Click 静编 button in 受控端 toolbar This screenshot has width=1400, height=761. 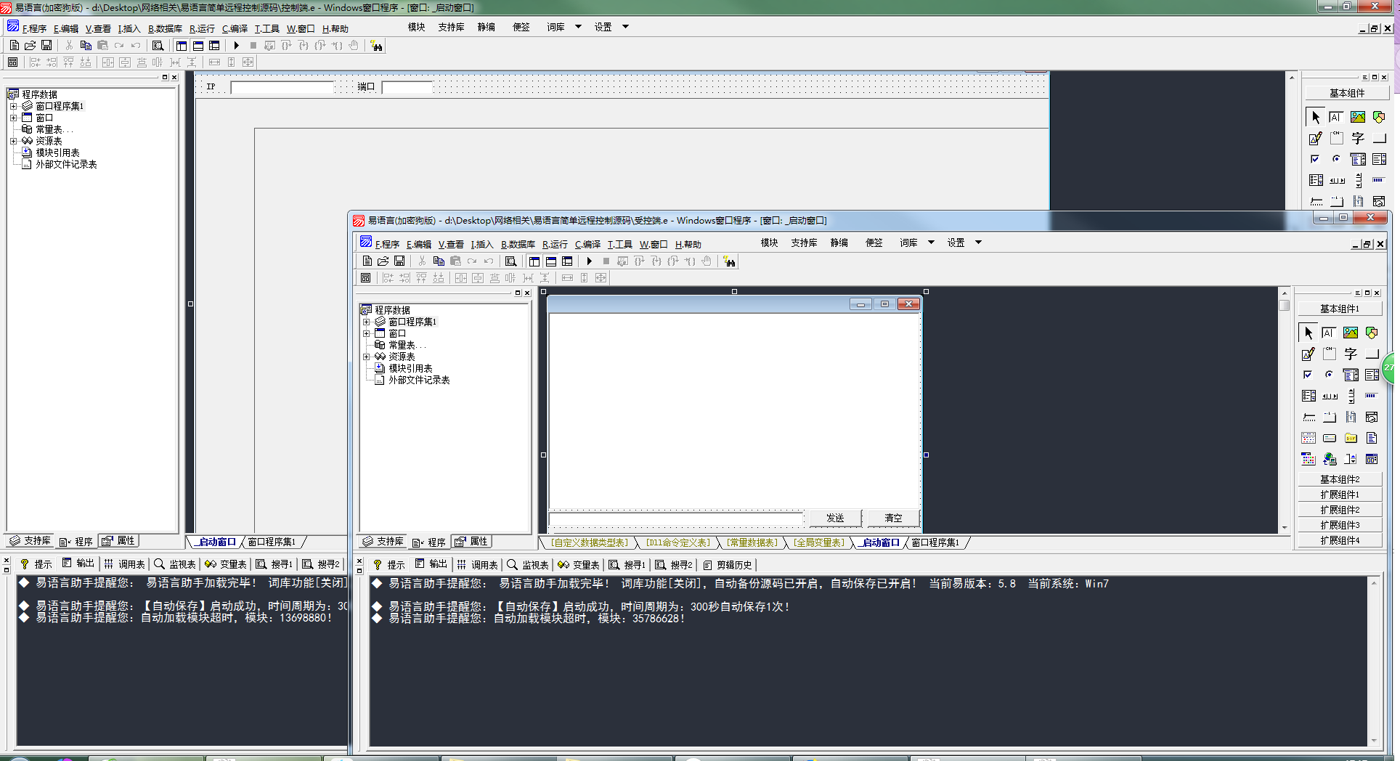(839, 243)
